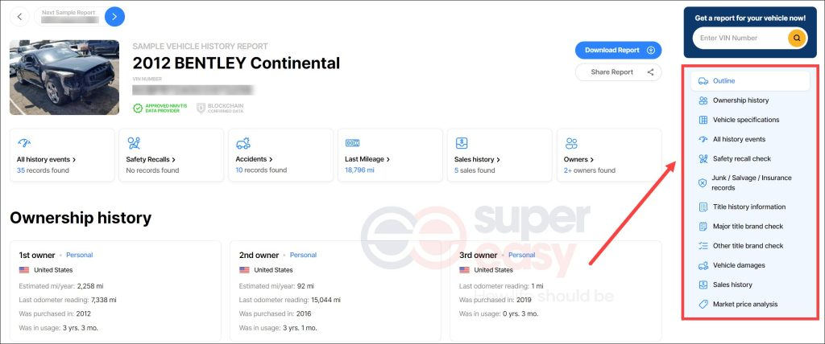The width and height of the screenshot is (825, 344).
Task: Click the Accidents car crash icon
Action: coord(243,143)
